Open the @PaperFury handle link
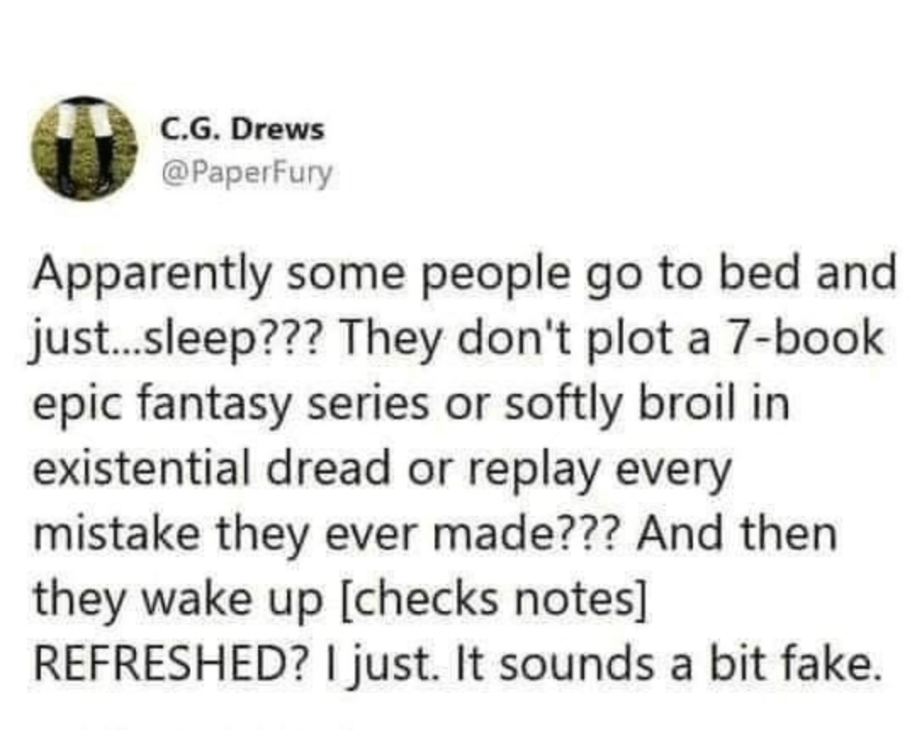The width and height of the screenshot is (917, 730). pyautogui.click(x=245, y=174)
